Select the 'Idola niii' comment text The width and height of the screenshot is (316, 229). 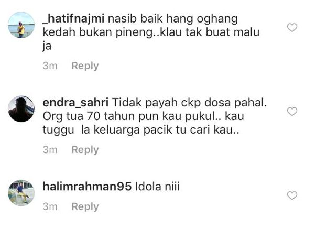[x=157, y=186]
